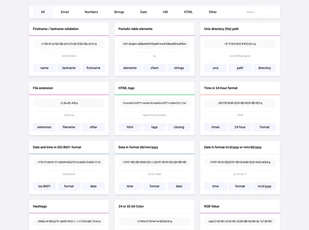Click the Firstname / lastname regex pattern field
Screen dimensions: 309x230
69,44
